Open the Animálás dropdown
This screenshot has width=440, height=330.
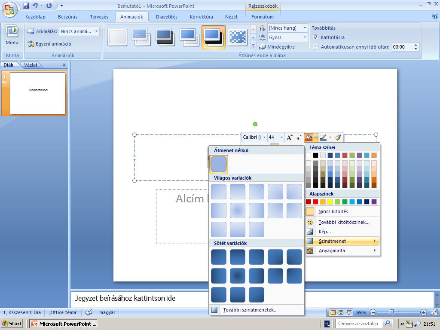(x=96, y=31)
